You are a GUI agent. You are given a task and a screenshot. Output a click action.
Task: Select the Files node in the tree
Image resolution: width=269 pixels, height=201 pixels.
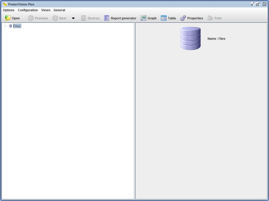pyautogui.click(x=17, y=26)
